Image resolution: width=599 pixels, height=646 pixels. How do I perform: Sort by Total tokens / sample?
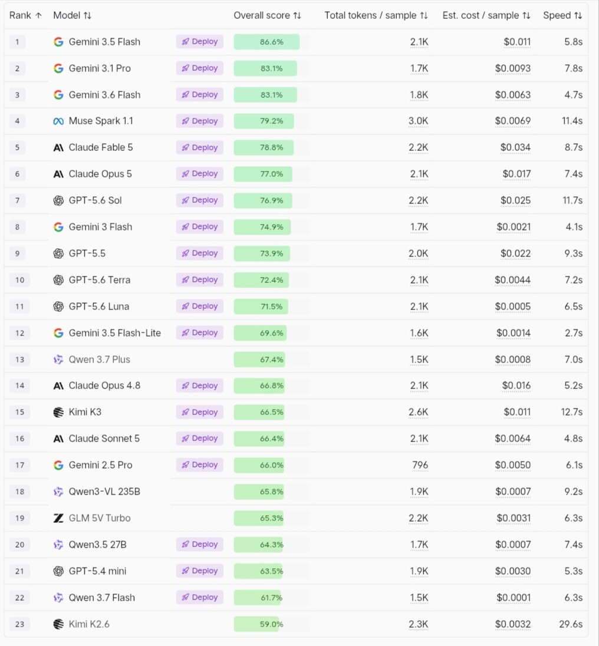click(376, 16)
